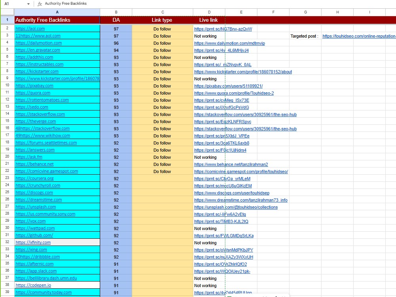396x297 pixels.
Task: Select the DA value 96 cell
Action: (116, 43)
